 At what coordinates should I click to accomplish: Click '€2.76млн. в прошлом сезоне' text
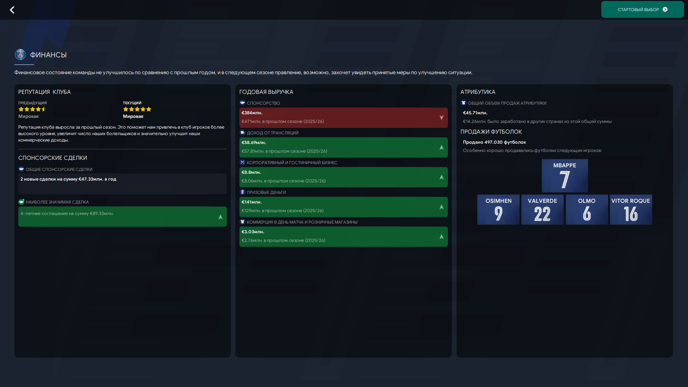pos(283,240)
